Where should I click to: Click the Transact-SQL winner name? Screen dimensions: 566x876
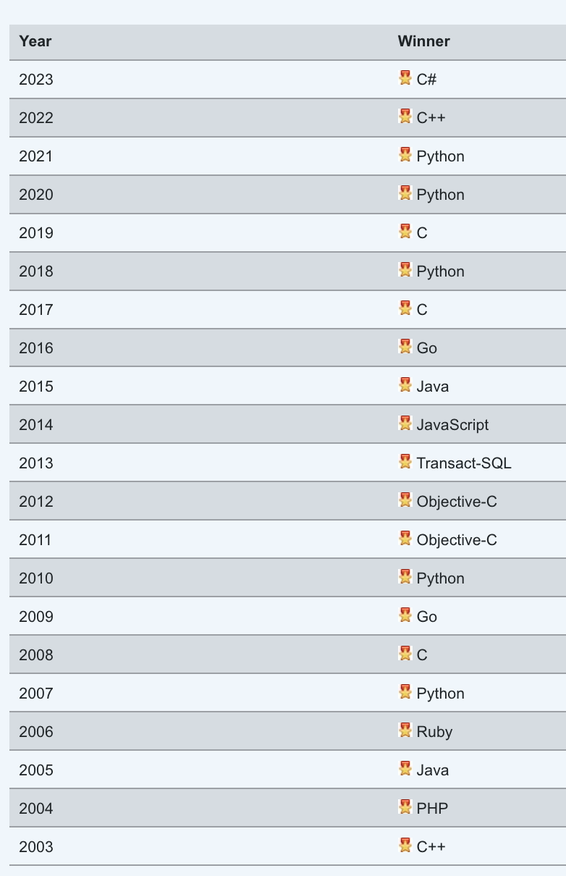(x=464, y=463)
